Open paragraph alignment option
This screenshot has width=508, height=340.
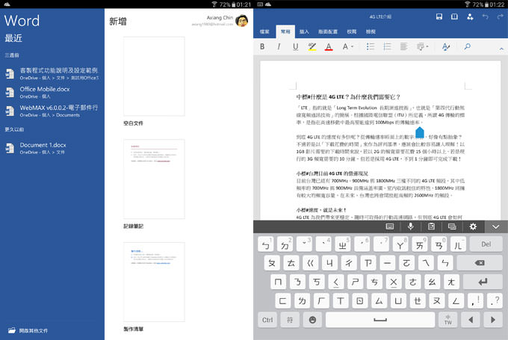tap(403, 46)
